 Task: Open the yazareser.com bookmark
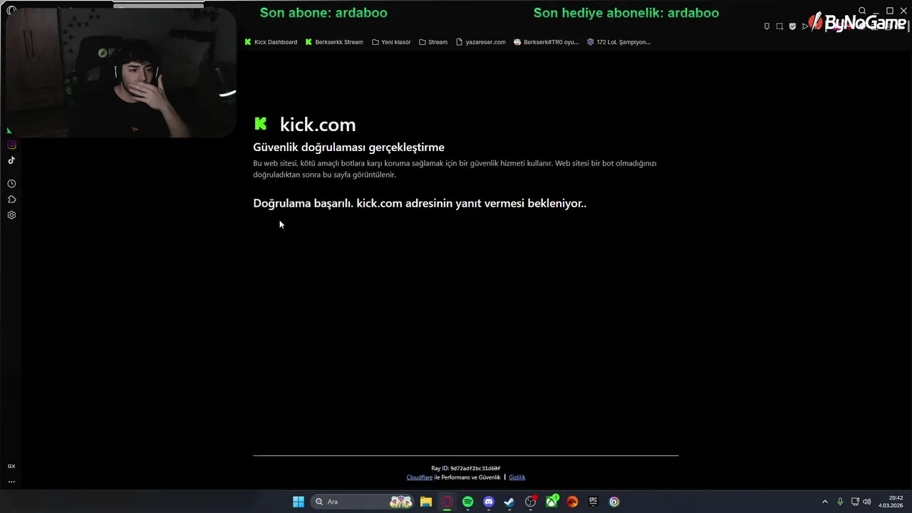pos(481,42)
